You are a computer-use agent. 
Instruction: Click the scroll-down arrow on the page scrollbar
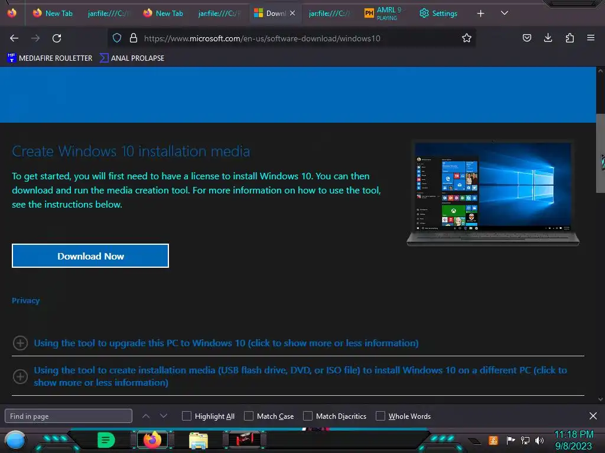point(600,399)
